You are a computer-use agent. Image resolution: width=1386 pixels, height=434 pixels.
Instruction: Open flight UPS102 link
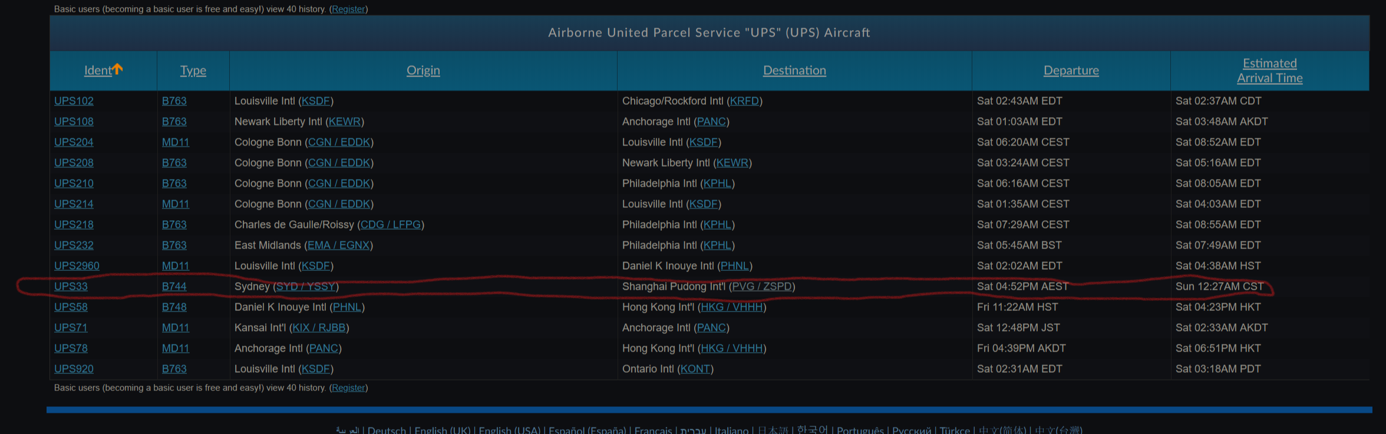74,101
